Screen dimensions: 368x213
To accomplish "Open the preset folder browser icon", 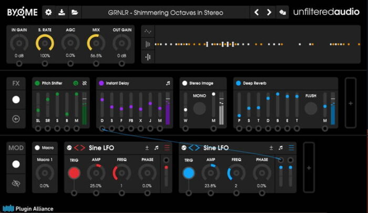I will [75, 12].
